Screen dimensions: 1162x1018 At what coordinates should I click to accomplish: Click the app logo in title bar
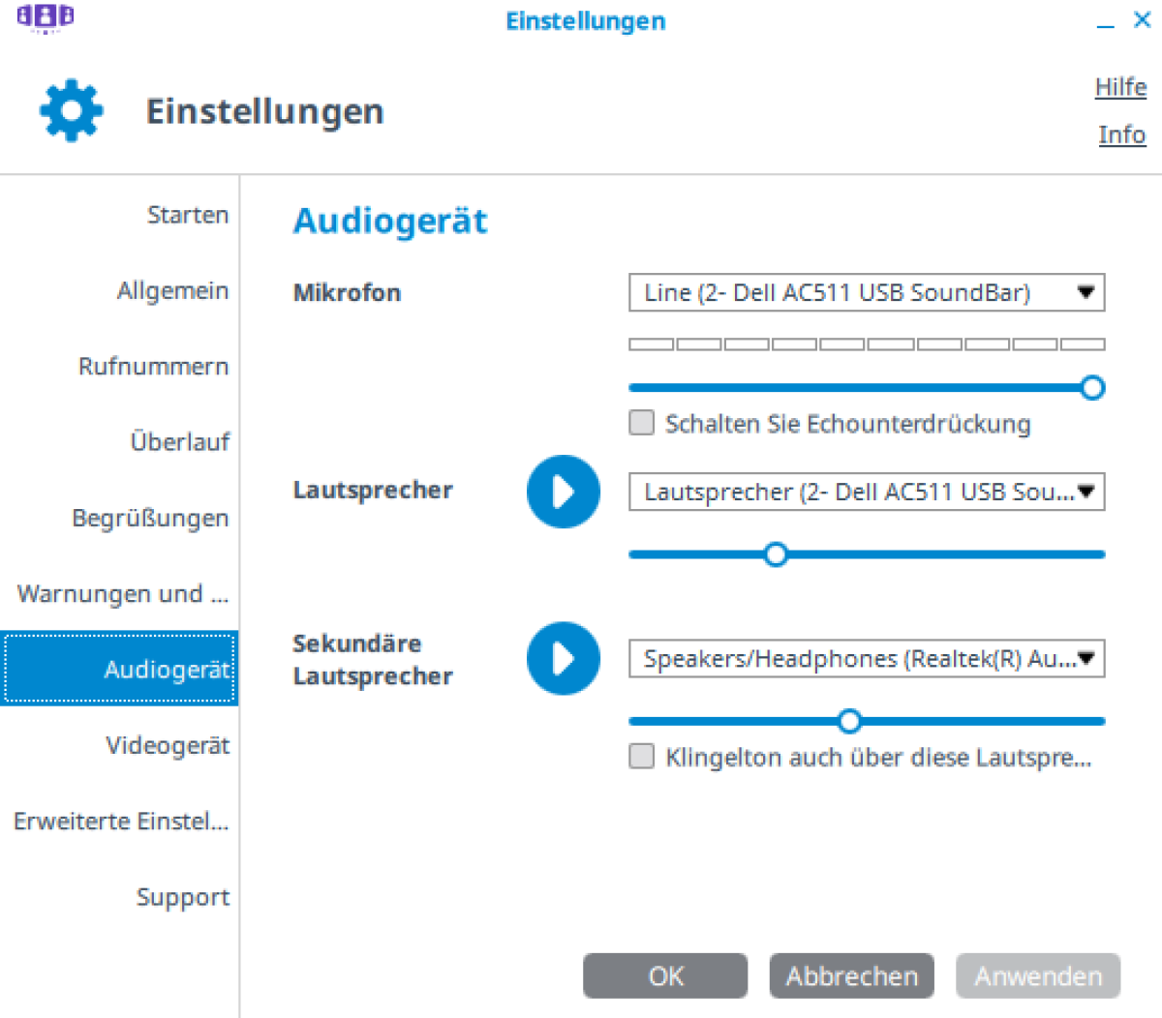(46, 17)
